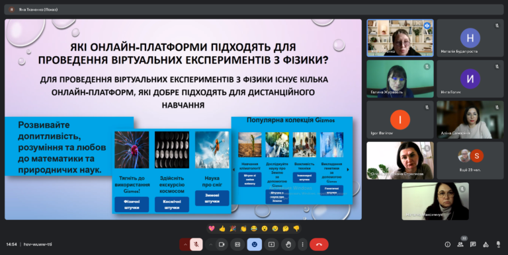Send the crying face reaction
The width and height of the screenshot is (508, 255).
[275, 229]
